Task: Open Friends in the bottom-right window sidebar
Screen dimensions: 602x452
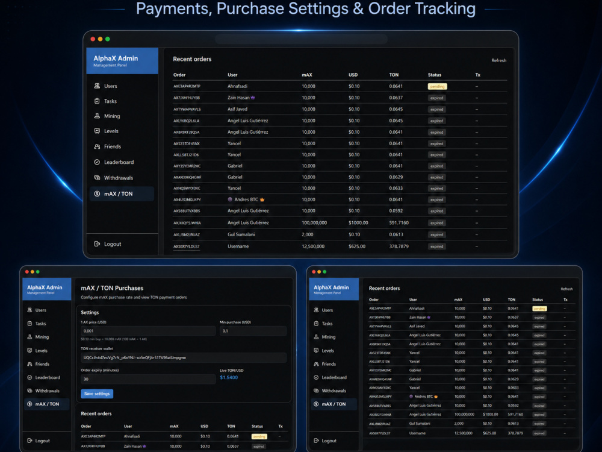Action: click(x=329, y=364)
